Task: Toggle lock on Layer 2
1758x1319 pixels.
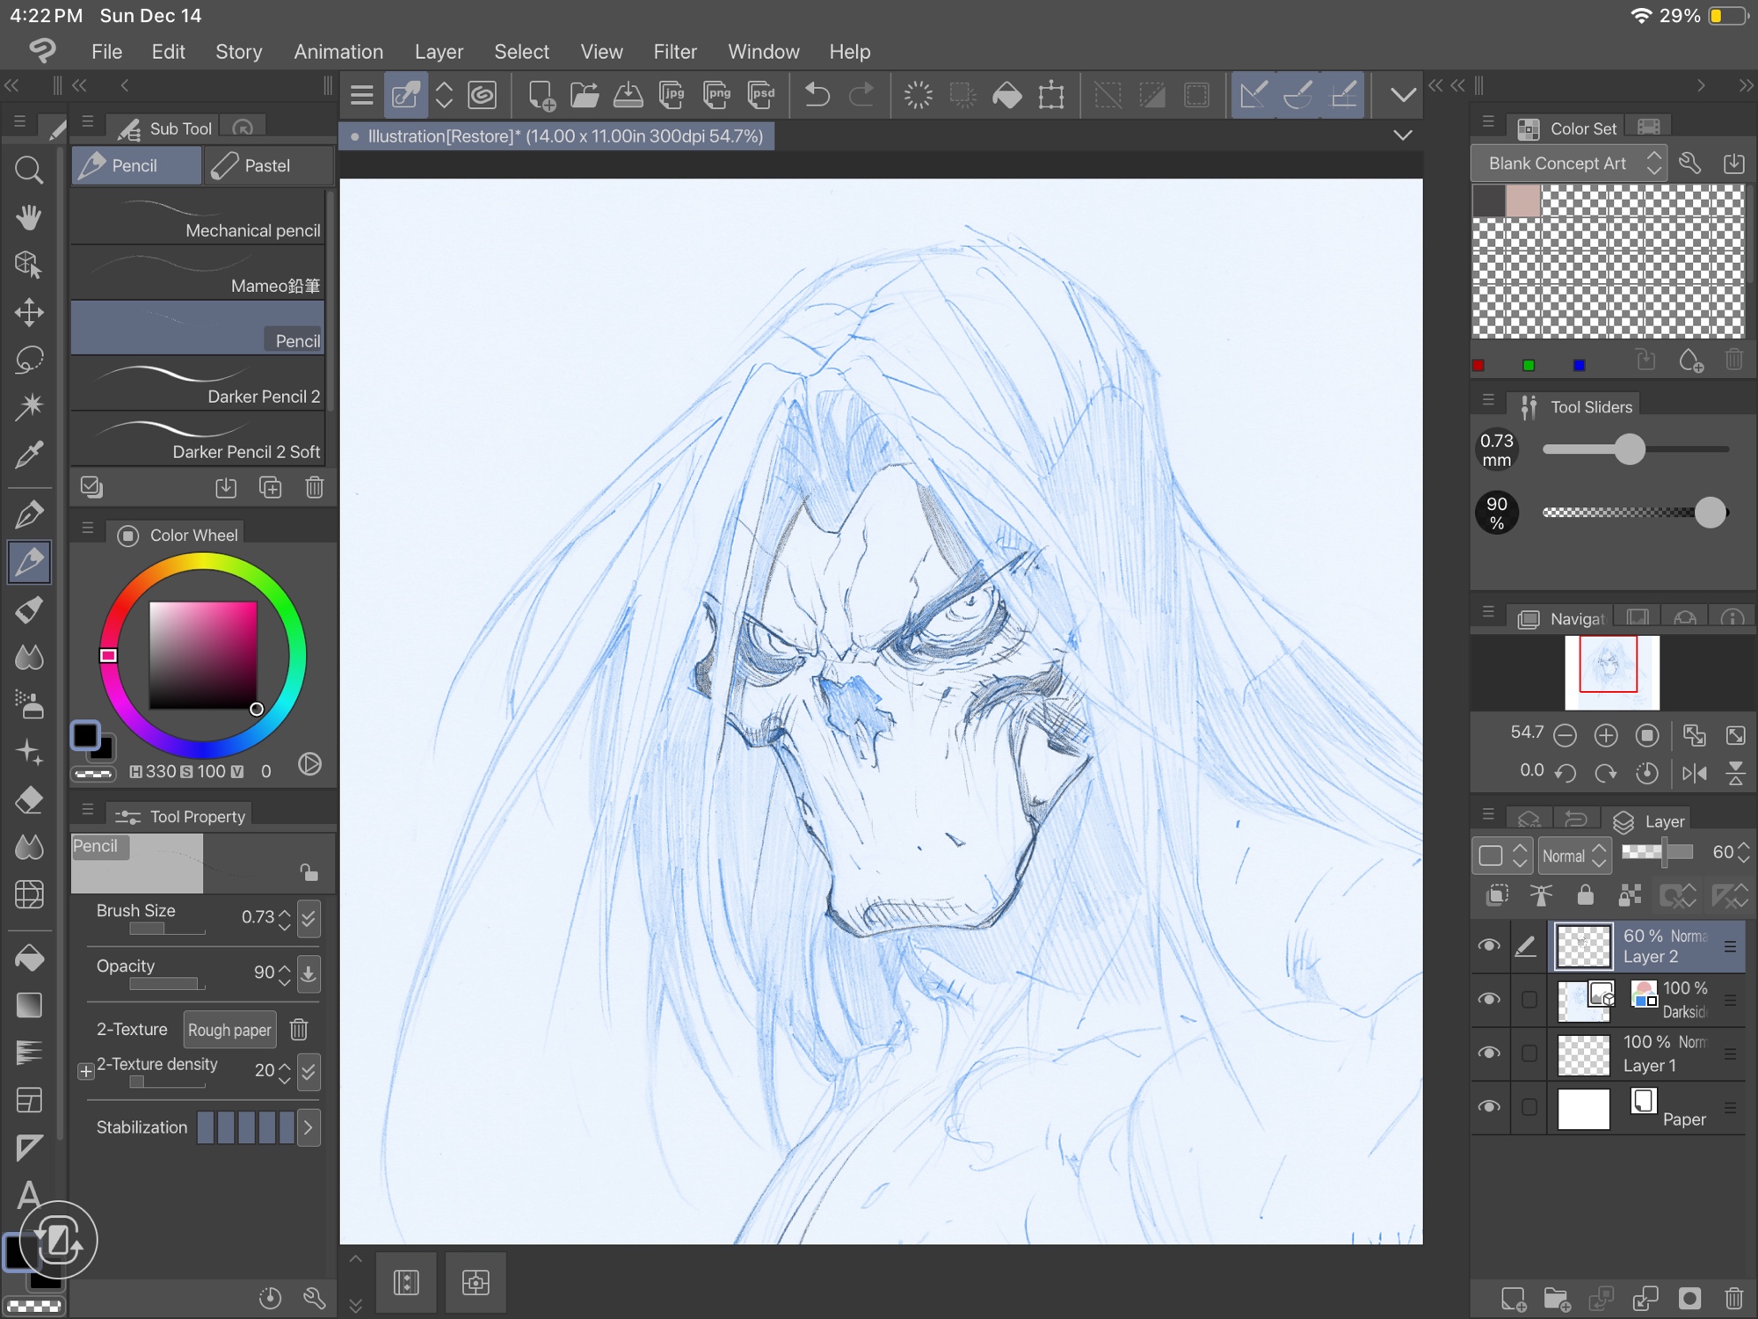Action: pyautogui.click(x=1585, y=895)
